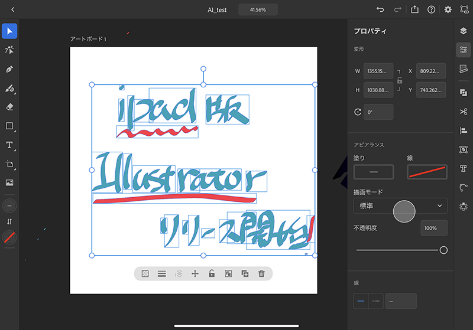Image resolution: width=473 pixels, height=330 pixels.
Task: Edit the X position field
Action: tap(431, 71)
